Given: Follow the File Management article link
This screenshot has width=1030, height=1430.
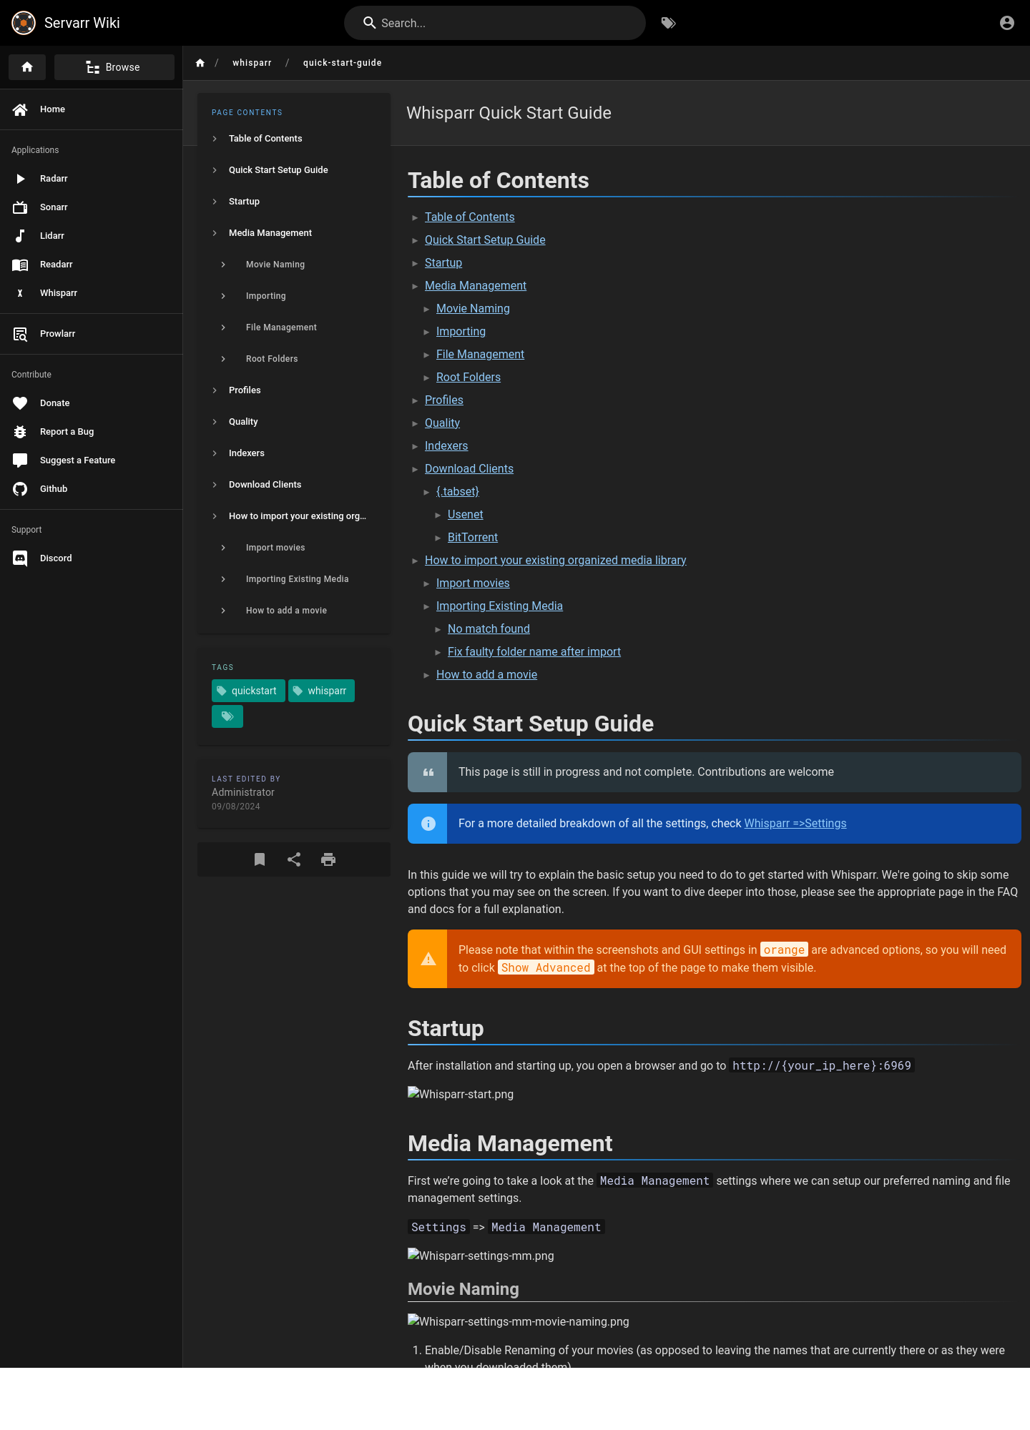Looking at the screenshot, I should [480, 355].
